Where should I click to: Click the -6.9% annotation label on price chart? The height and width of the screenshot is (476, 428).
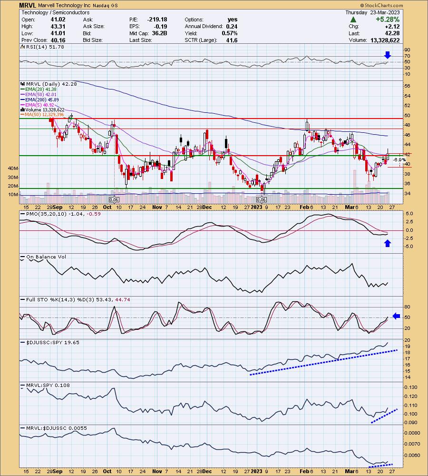[x=399, y=159]
